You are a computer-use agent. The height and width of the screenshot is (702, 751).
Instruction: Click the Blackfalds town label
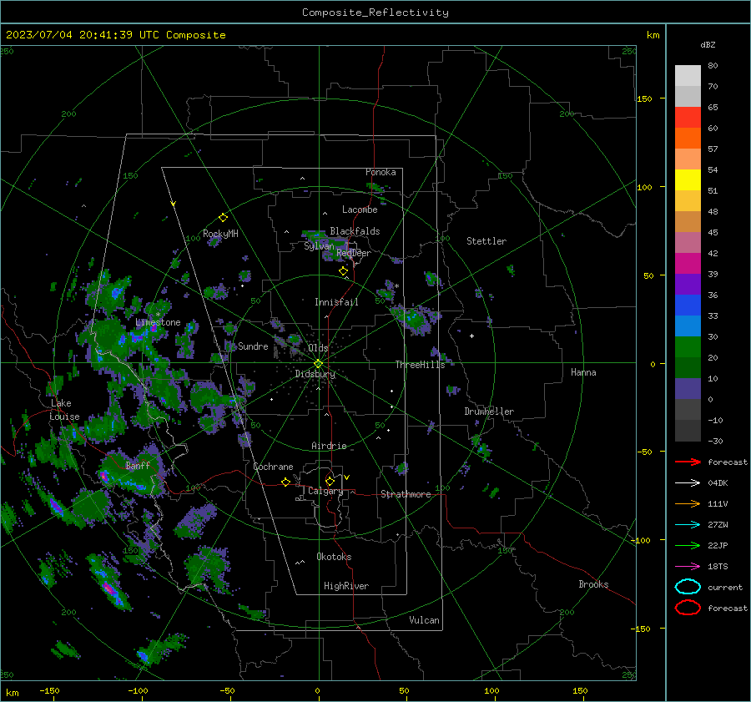click(x=355, y=231)
